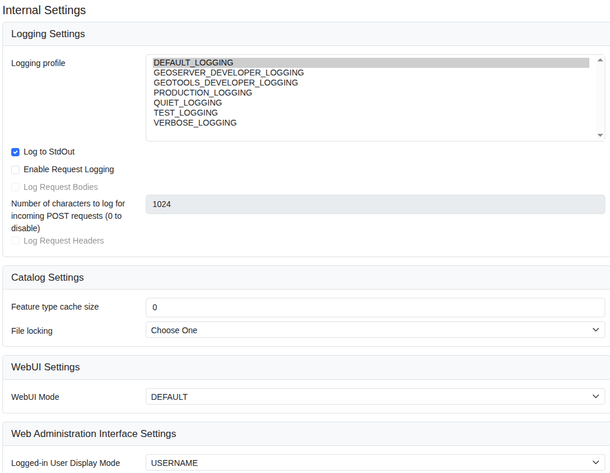Click the POST request character count field
610x473 pixels.
point(375,204)
